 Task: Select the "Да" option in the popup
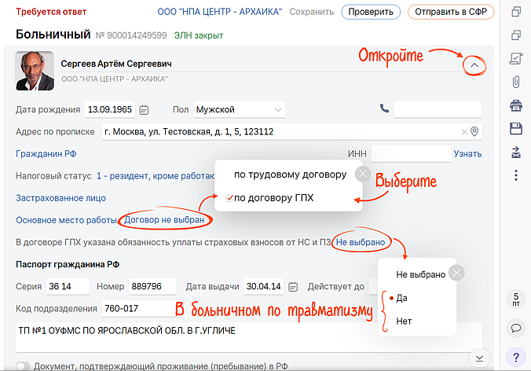(x=402, y=299)
